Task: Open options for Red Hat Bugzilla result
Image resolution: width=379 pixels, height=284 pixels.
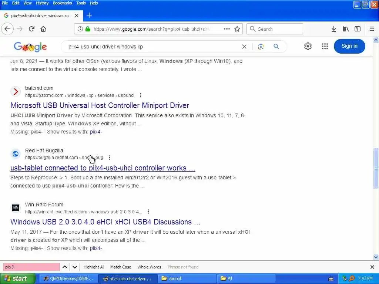Action: pos(110,158)
